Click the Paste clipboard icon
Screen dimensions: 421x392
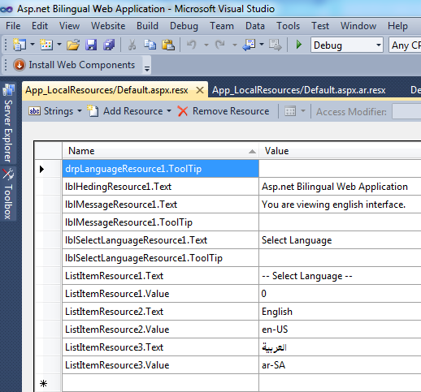tap(168, 45)
